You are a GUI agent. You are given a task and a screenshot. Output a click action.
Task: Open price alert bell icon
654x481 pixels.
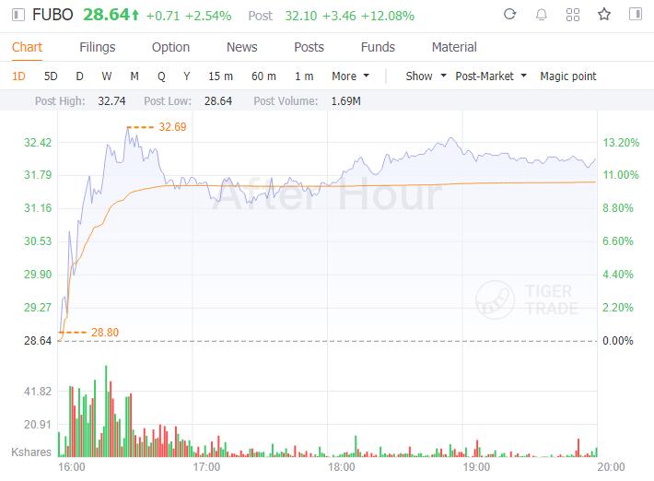[542, 15]
